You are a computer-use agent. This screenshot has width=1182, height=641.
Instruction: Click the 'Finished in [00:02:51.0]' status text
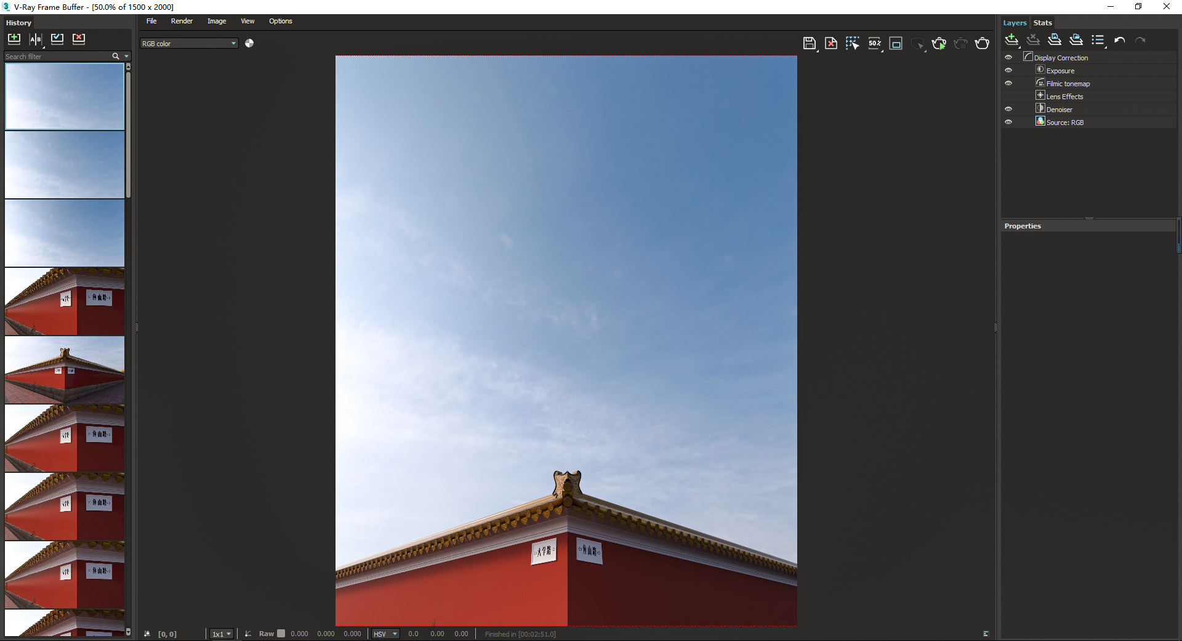(520, 634)
